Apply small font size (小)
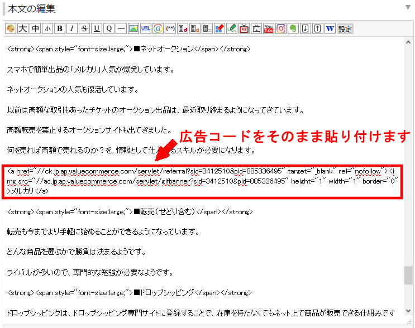Image resolution: width=415 pixels, height=328 pixels. (x=47, y=28)
